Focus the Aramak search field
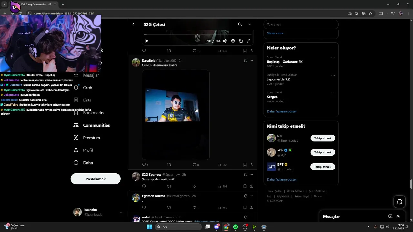413x232 pixels. tap(301, 24)
